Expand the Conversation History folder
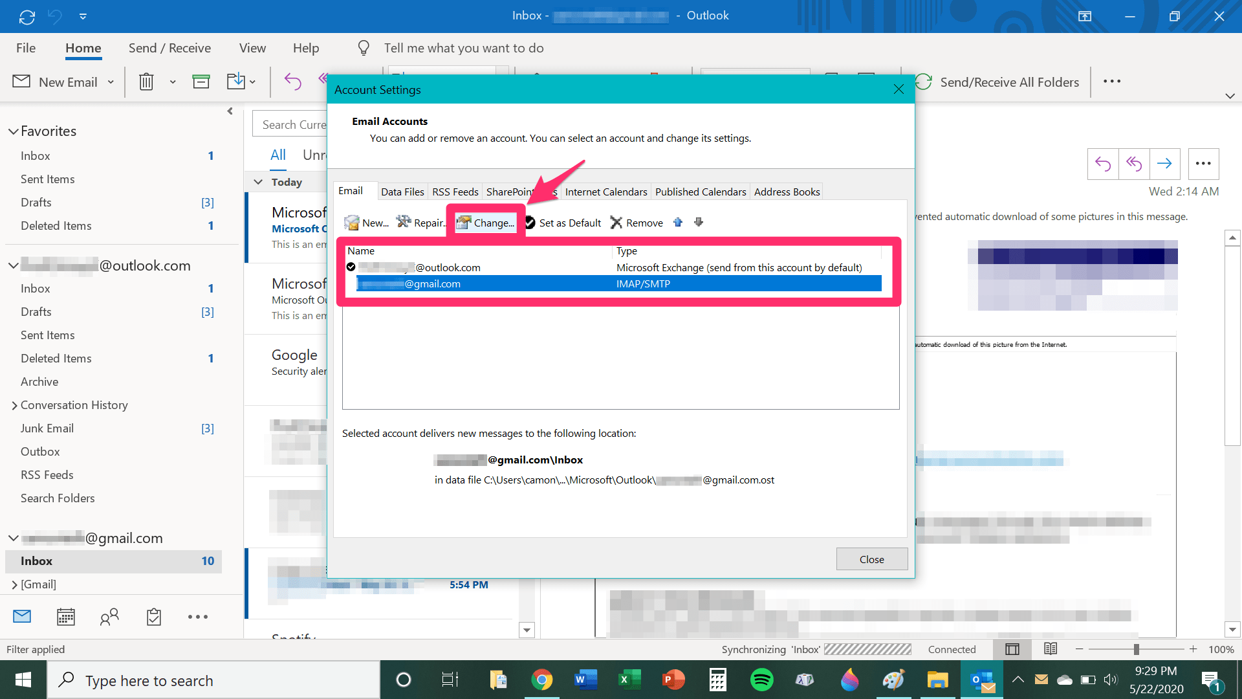Viewport: 1242px width, 699px height. 14,405
